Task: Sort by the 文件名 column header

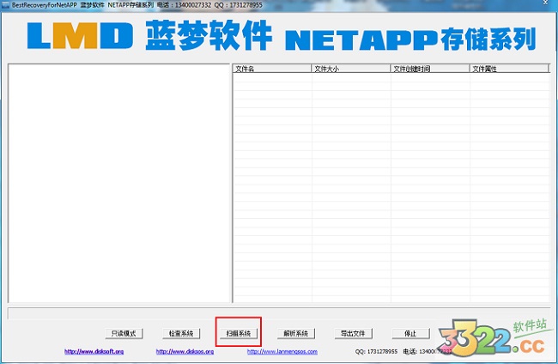Action: (272, 69)
